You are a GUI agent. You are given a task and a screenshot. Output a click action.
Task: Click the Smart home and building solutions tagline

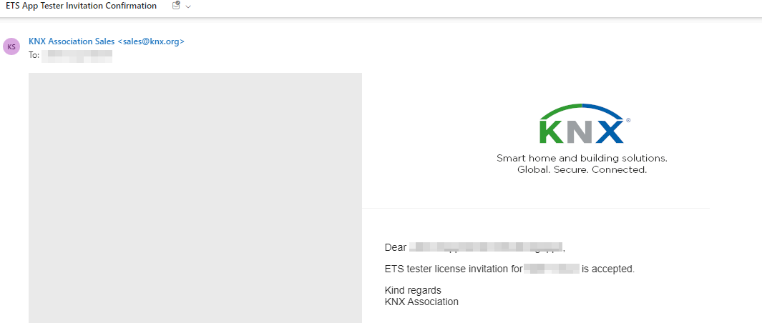coord(582,159)
